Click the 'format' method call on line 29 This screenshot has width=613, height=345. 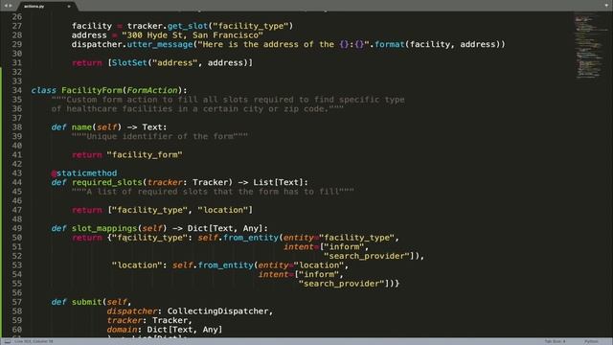390,44
